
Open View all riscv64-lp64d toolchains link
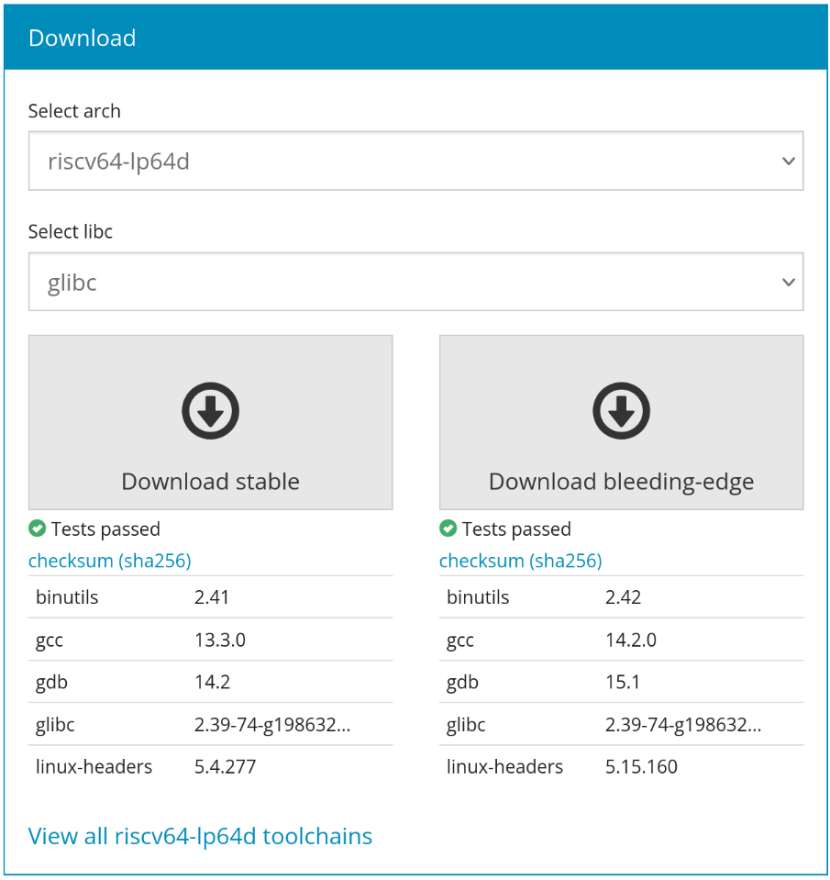pyautogui.click(x=200, y=836)
